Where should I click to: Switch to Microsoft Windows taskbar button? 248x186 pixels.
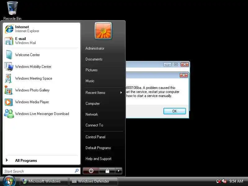point(44,181)
